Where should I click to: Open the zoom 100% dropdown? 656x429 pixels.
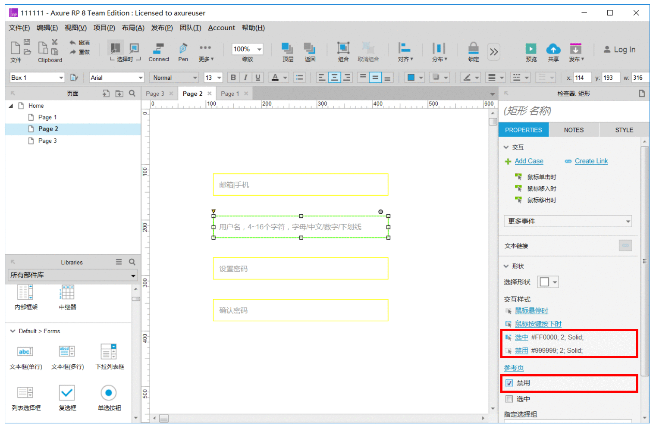click(260, 49)
